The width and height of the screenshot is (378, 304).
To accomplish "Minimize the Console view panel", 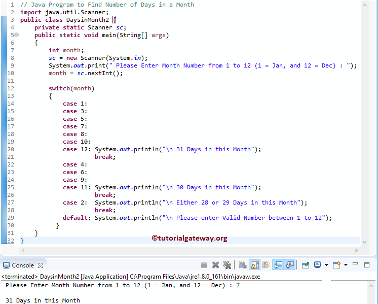I will point(356,264).
